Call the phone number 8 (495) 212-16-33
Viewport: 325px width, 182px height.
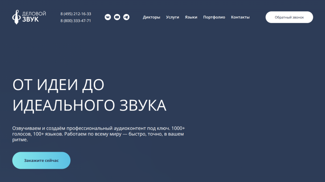(x=76, y=14)
